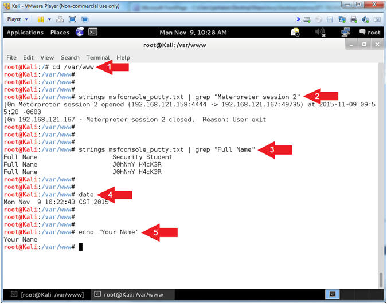Image resolution: width=387 pixels, height=304 pixels.
Task: Minimize the root@Kali terminal window
Action: point(351,45)
